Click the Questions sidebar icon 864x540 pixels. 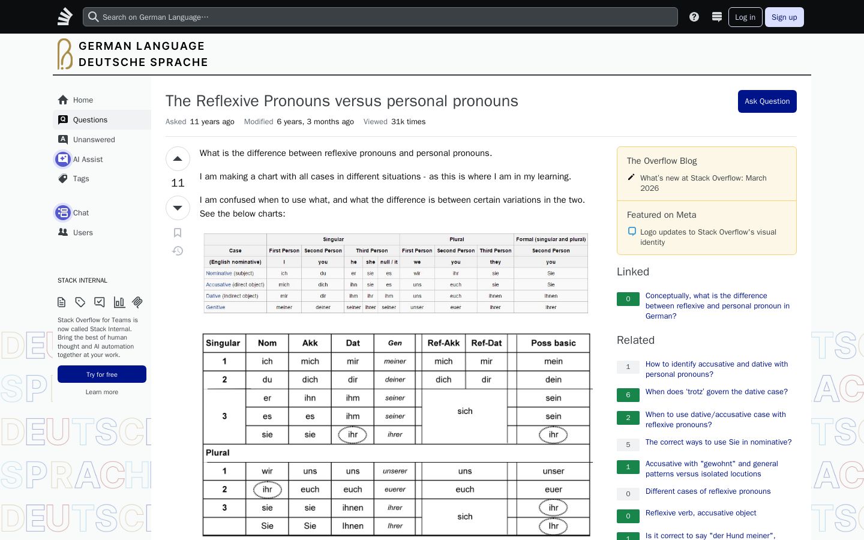tap(63, 119)
